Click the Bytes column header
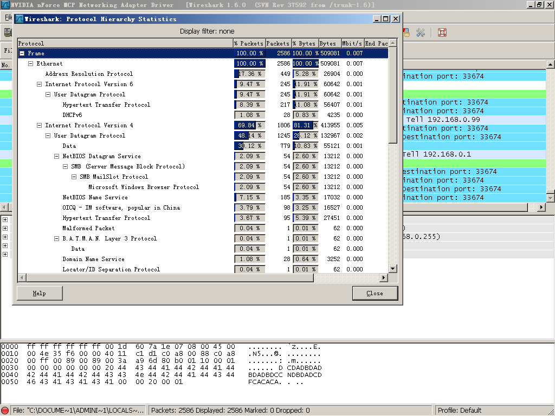Screen dimensions: 555x416 [328, 43]
